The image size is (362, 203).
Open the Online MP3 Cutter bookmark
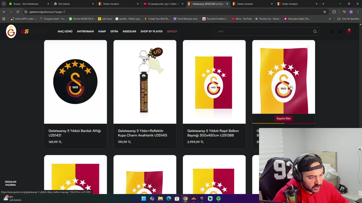pos(24,19)
